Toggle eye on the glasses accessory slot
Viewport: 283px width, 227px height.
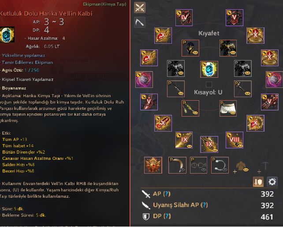click(204, 170)
